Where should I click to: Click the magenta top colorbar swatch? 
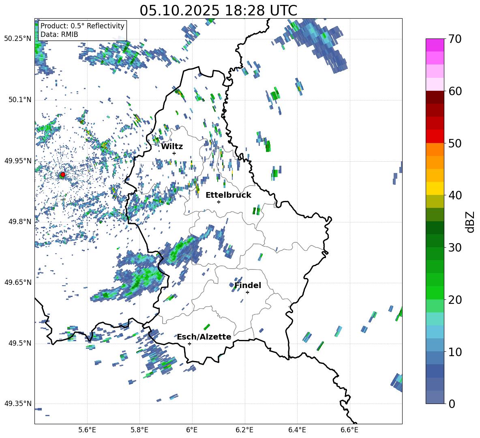(x=435, y=45)
